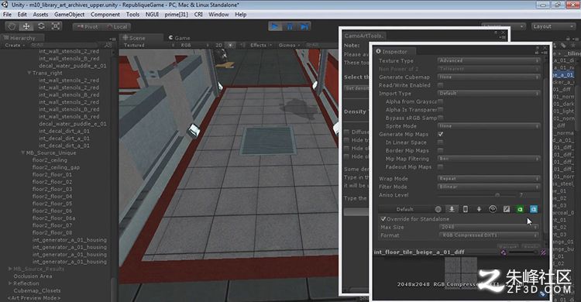
Task: Start the game with the Play button
Action: click(x=275, y=26)
